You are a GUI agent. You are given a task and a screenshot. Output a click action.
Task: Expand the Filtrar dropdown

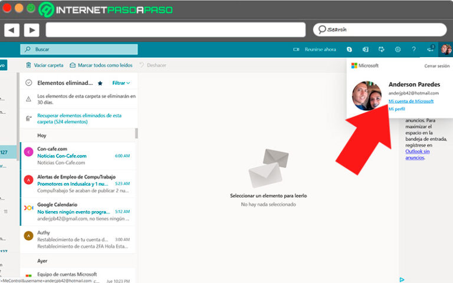pos(121,83)
